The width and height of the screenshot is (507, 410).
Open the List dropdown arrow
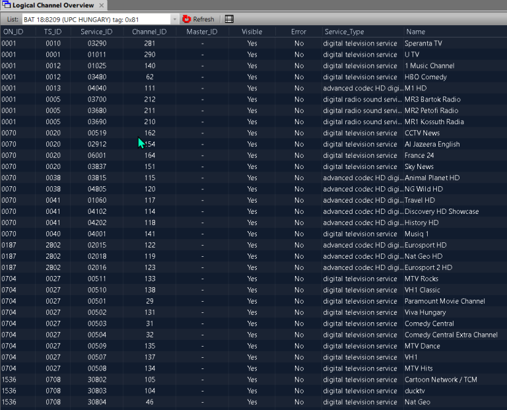click(x=174, y=19)
